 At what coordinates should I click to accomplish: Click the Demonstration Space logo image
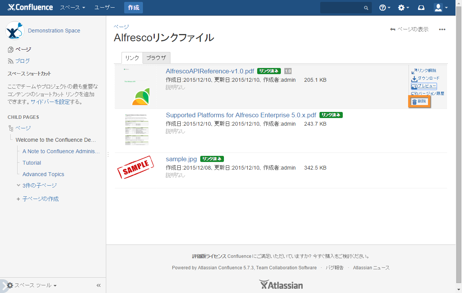click(x=15, y=31)
